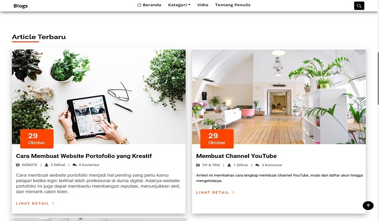Go to the Beranda home page

click(x=152, y=5)
